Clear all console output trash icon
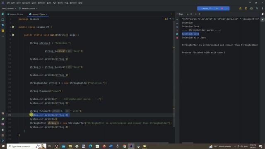265x149 pixels. pyautogui.click(x=177, y=38)
